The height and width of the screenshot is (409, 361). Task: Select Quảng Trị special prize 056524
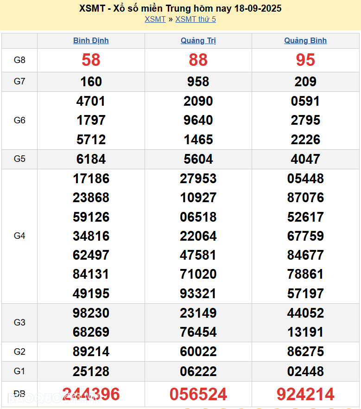pos(198,394)
